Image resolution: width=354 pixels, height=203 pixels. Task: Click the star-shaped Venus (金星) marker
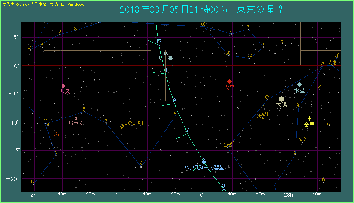click(x=309, y=118)
